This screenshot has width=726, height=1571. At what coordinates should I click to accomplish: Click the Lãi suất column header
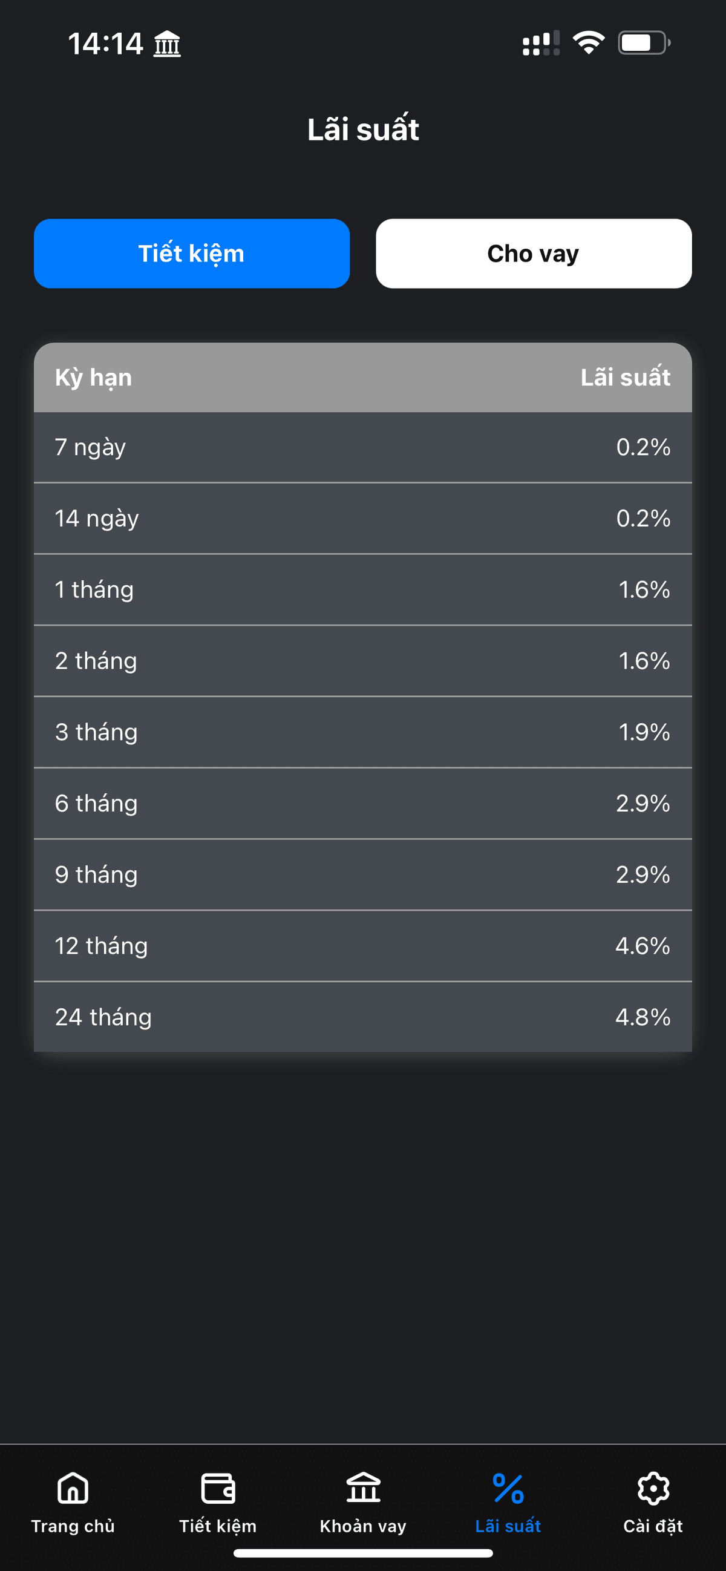(625, 378)
